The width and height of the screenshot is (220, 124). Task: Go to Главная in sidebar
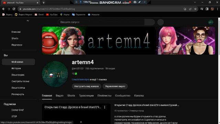point(16,32)
